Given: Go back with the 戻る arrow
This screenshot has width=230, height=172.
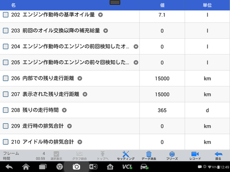Looking at the screenshot, I should coord(218,155).
